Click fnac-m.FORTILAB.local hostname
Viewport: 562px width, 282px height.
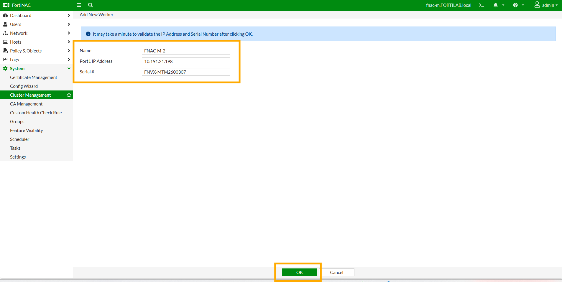pyautogui.click(x=448, y=5)
